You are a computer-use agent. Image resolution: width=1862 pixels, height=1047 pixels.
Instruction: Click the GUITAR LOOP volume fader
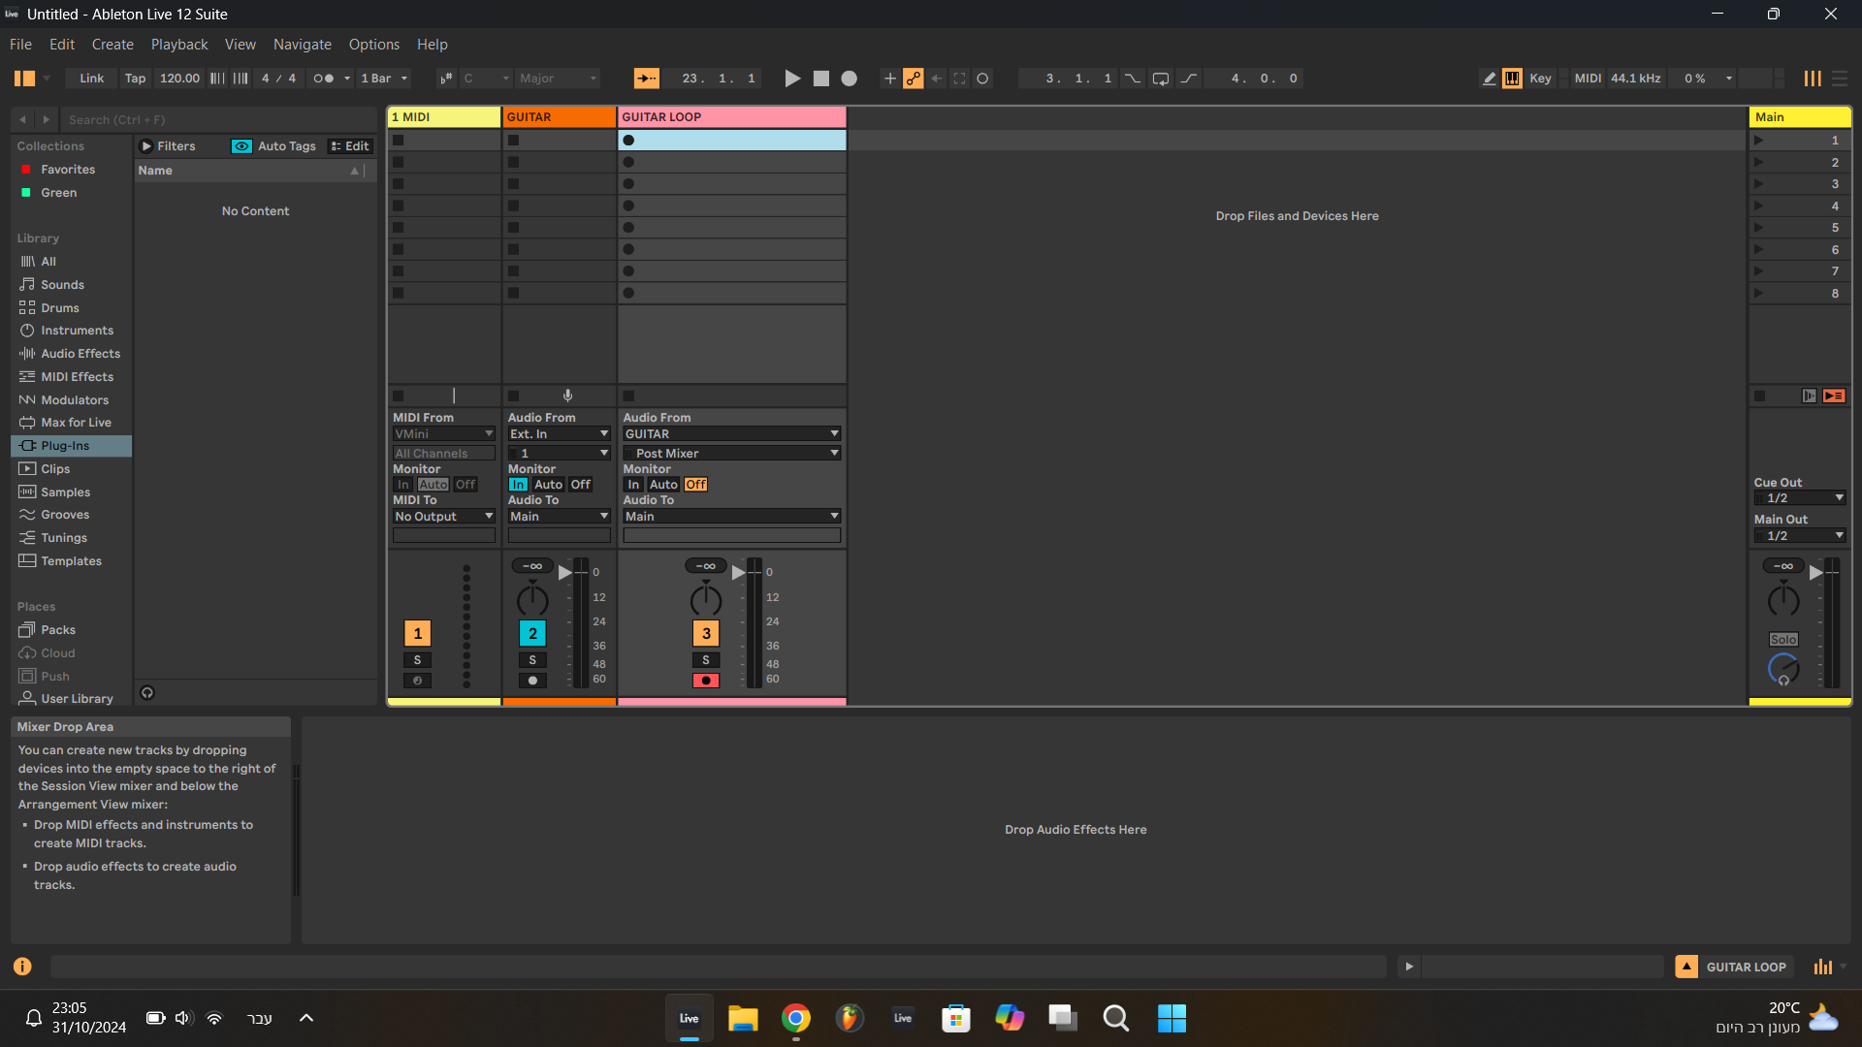(x=740, y=572)
